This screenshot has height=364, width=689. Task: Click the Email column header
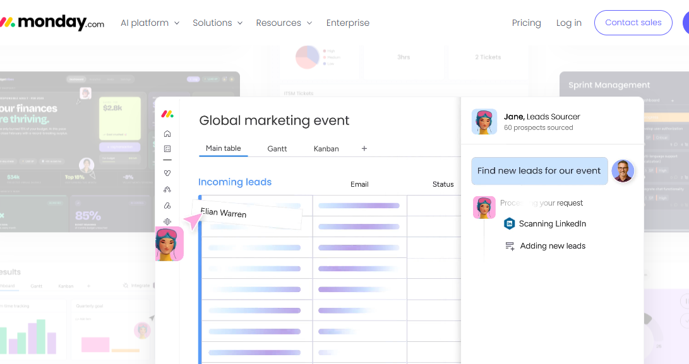click(x=359, y=184)
